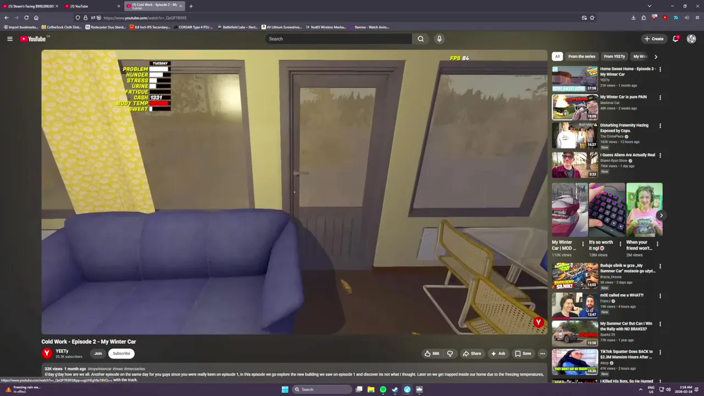The width and height of the screenshot is (704, 396).
Task: Go back with the browser back arrow
Action: point(7,18)
